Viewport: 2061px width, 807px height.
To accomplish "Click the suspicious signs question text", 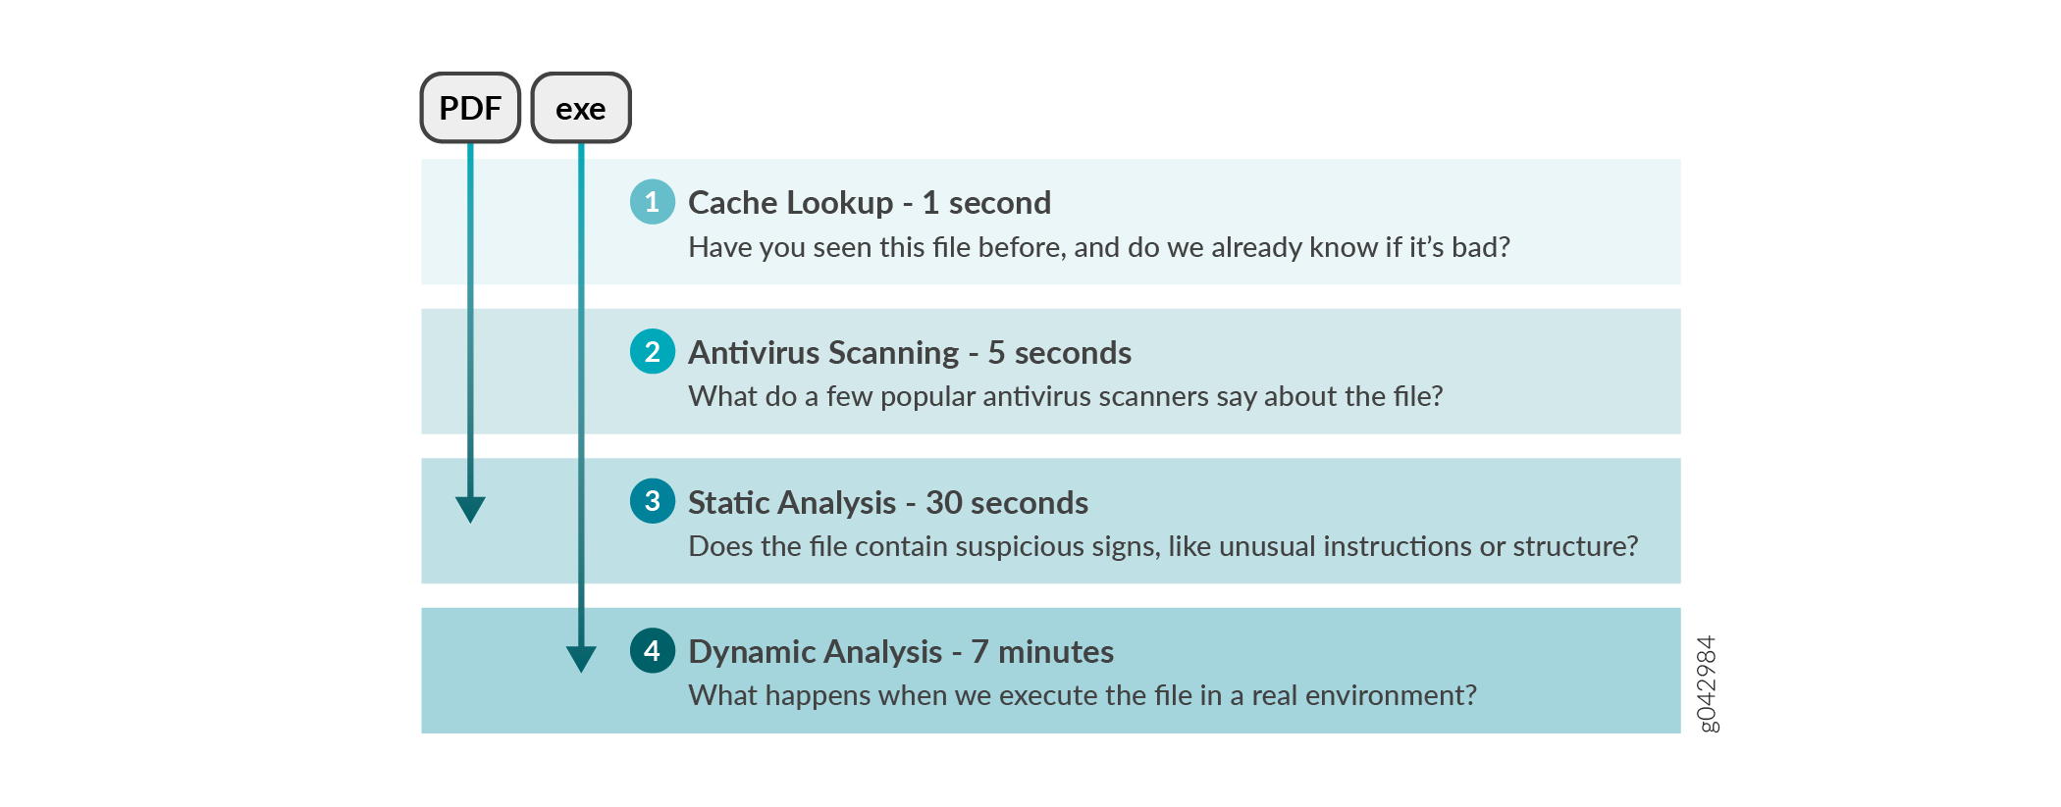I will (x=1163, y=546).
